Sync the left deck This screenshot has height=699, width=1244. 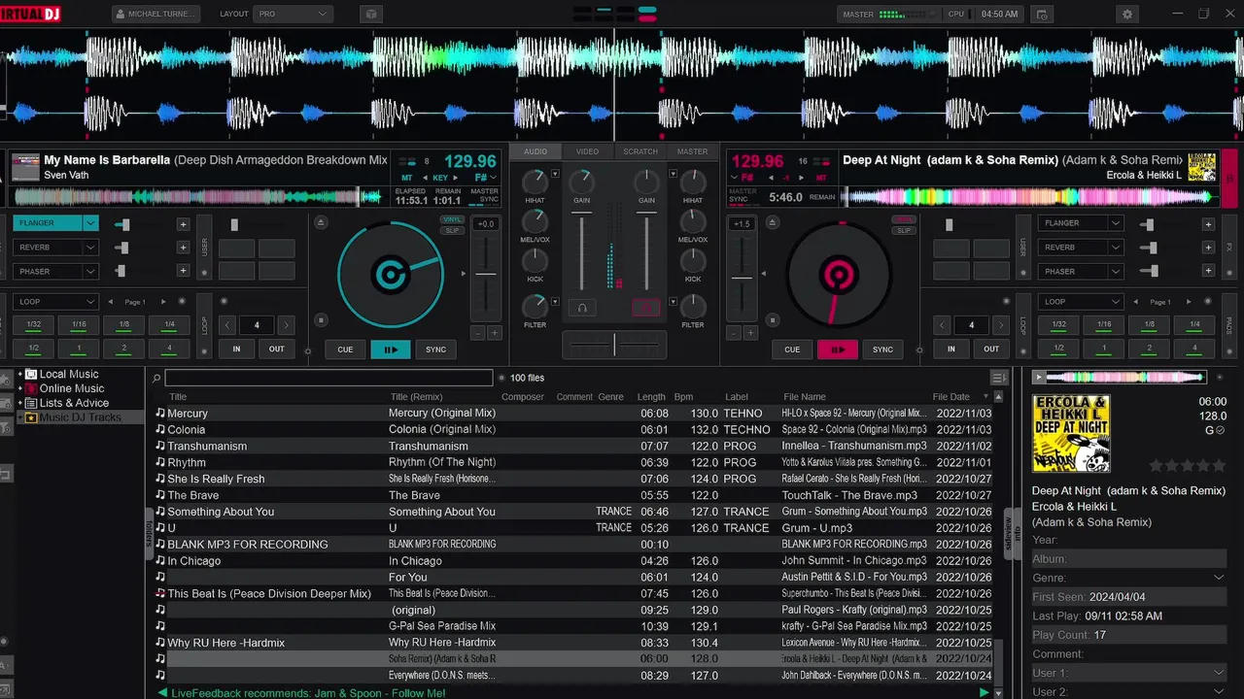tap(436, 349)
